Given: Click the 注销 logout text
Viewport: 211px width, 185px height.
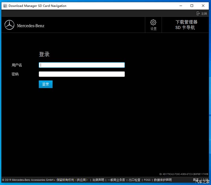Looking at the screenshot, I should pyautogui.click(x=204, y=14).
